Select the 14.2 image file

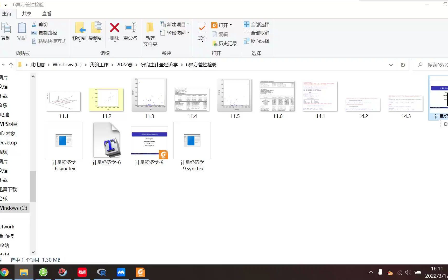363,104
